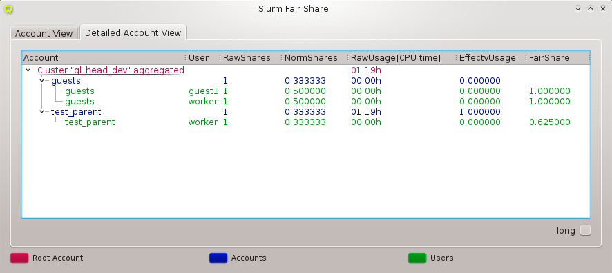This screenshot has width=612, height=273.
Task: Click the Account column header
Action: [x=104, y=58]
